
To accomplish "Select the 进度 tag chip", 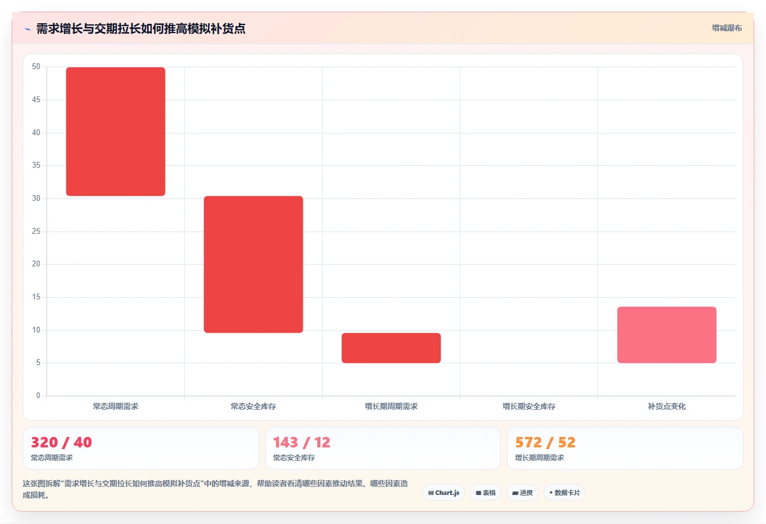I will click(x=522, y=493).
